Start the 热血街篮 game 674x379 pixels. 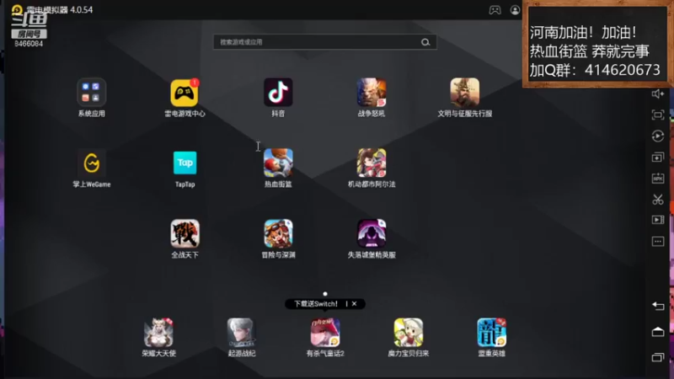click(x=278, y=163)
